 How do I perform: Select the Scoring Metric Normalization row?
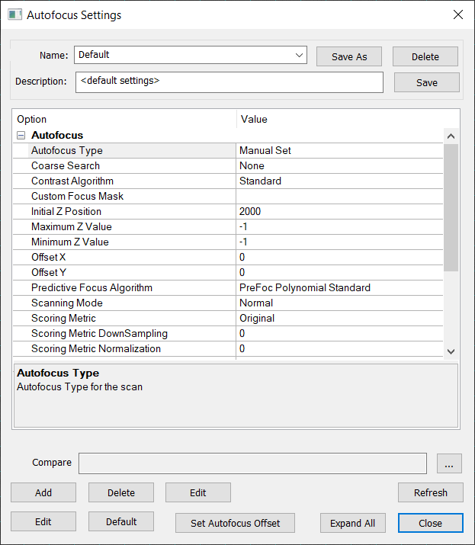pos(96,348)
